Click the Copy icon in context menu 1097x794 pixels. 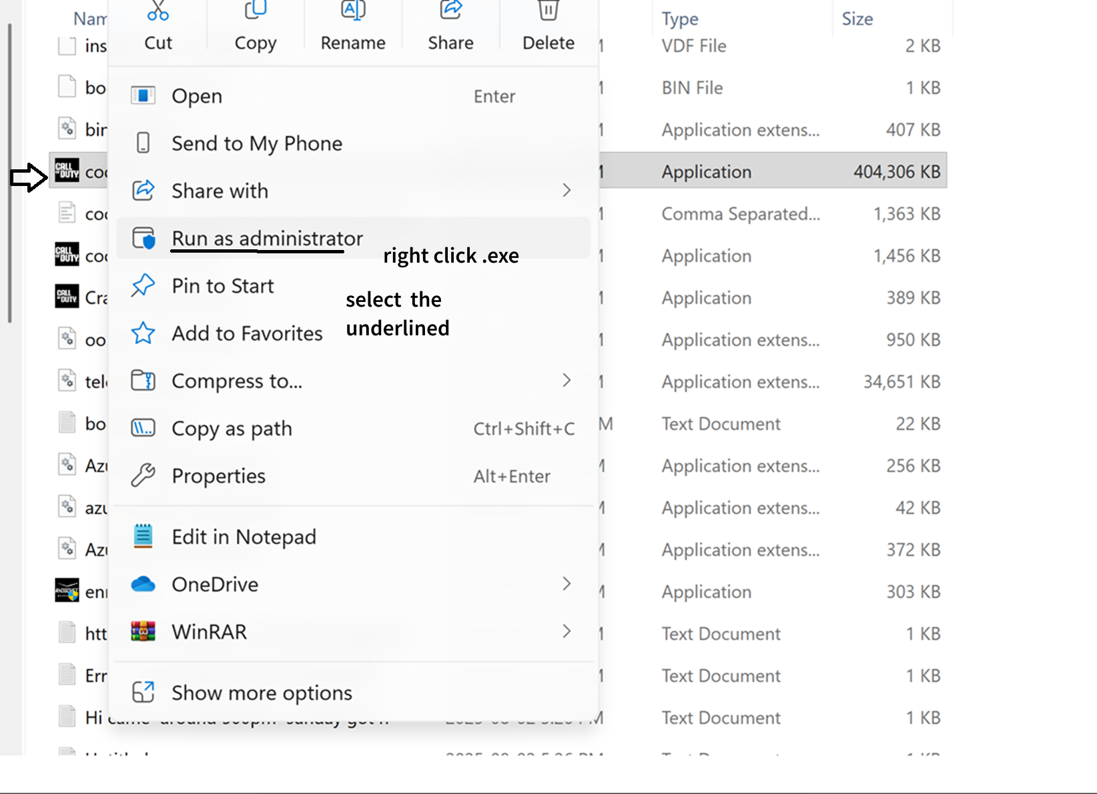coord(256,11)
